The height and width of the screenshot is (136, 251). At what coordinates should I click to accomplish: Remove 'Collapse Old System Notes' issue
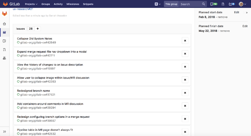coord(185,41)
